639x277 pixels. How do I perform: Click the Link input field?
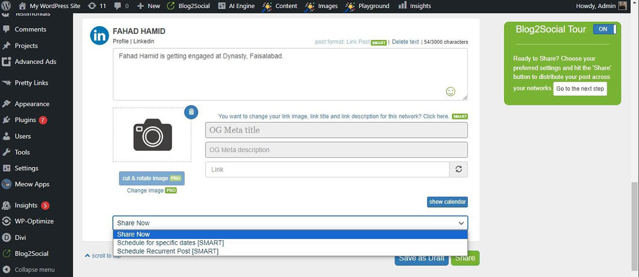(x=328, y=169)
